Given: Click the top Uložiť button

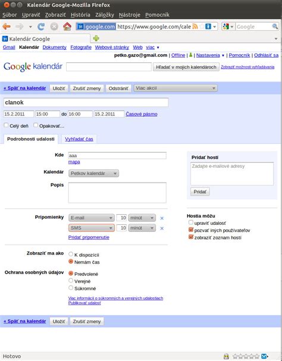Looking at the screenshot, I should pos(59,89).
